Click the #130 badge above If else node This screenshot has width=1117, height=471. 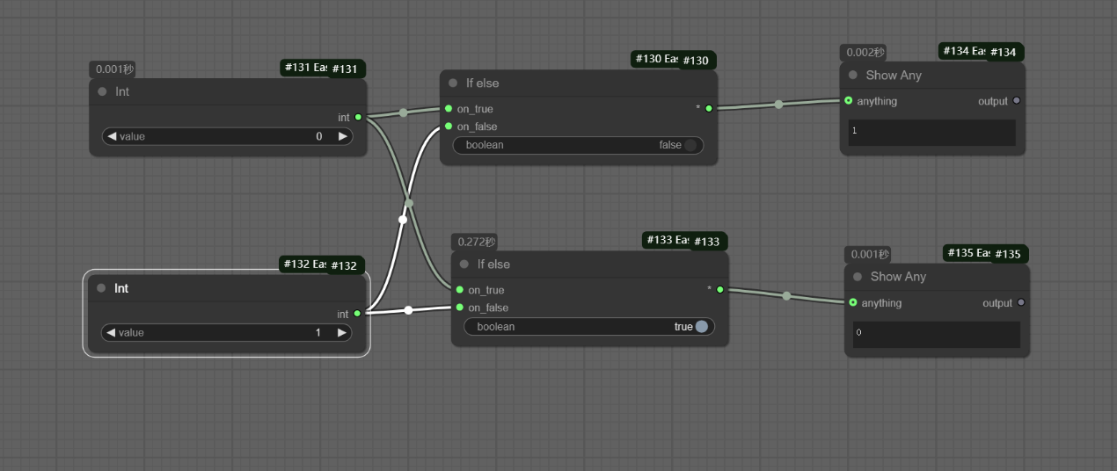click(x=695, y=61)
